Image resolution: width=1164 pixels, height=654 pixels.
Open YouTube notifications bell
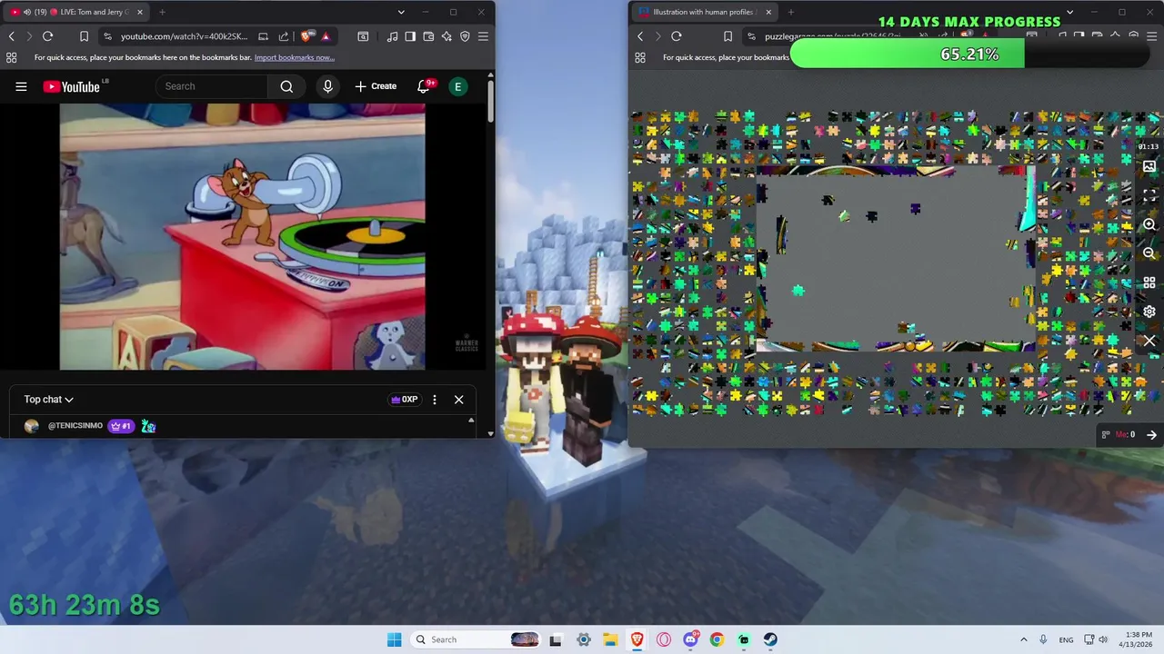click(423, 86)
